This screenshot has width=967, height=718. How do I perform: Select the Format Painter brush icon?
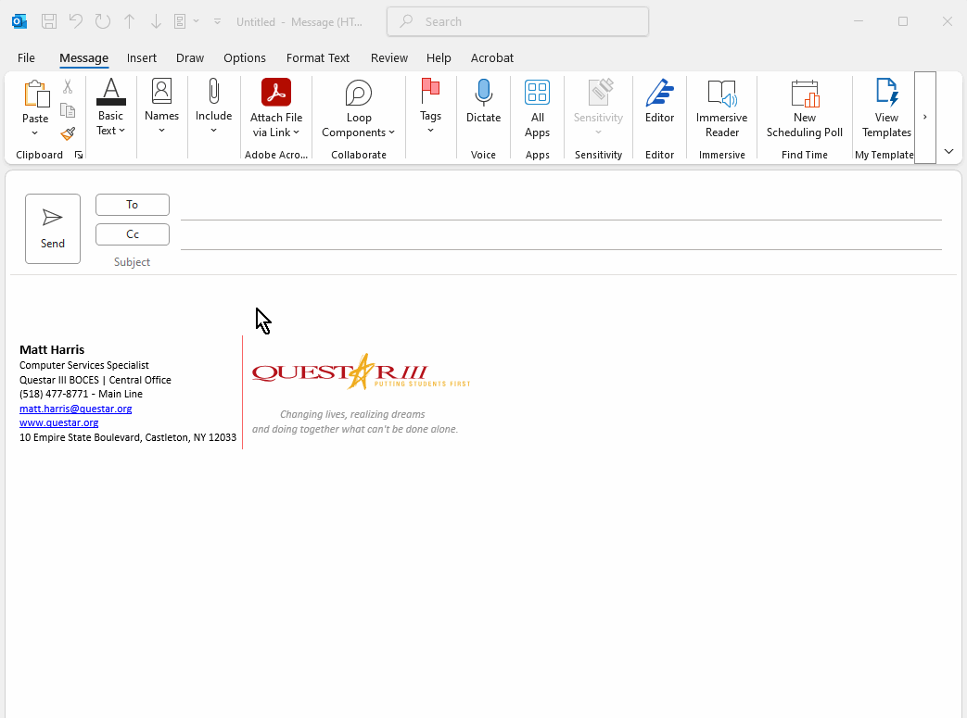point(68,134)
